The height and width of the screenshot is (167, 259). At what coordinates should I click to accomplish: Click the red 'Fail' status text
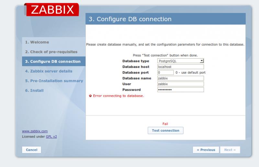[x=165, y=124]
